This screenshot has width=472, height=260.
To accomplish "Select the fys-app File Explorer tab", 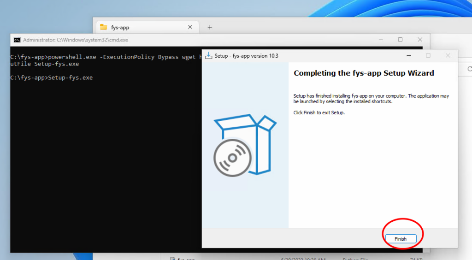I will [138, 27].
